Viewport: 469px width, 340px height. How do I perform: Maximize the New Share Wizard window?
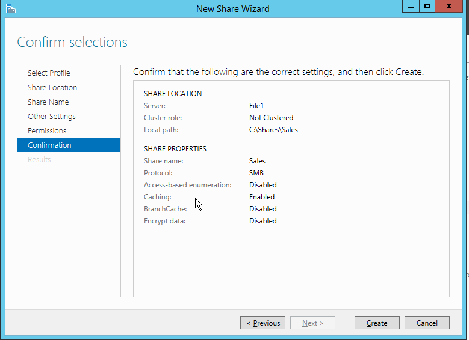pyautogui.click(x=427, y=6)
